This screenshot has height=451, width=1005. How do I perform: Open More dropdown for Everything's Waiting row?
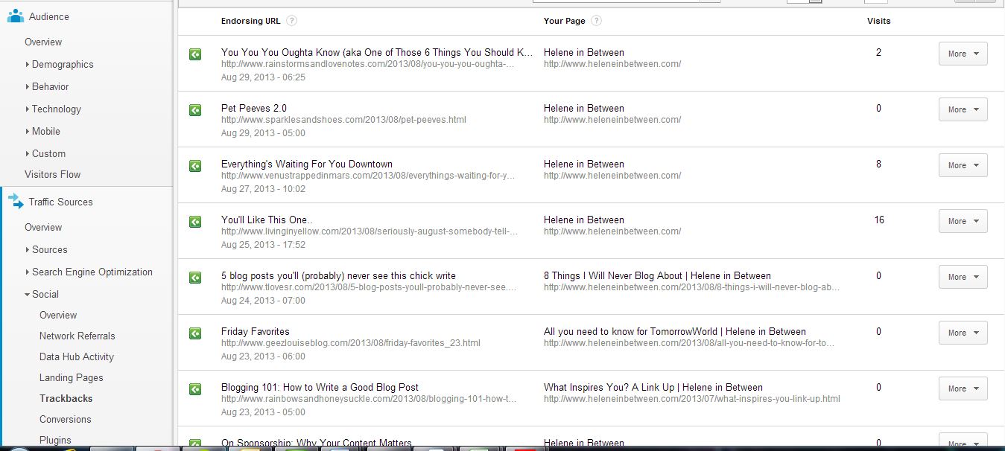pos(963,165)
